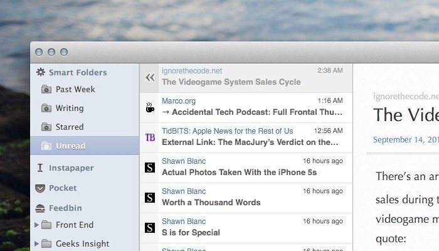Open the Pocket service icon
Screen dimensions: 439x251
[x=40, y=188]
